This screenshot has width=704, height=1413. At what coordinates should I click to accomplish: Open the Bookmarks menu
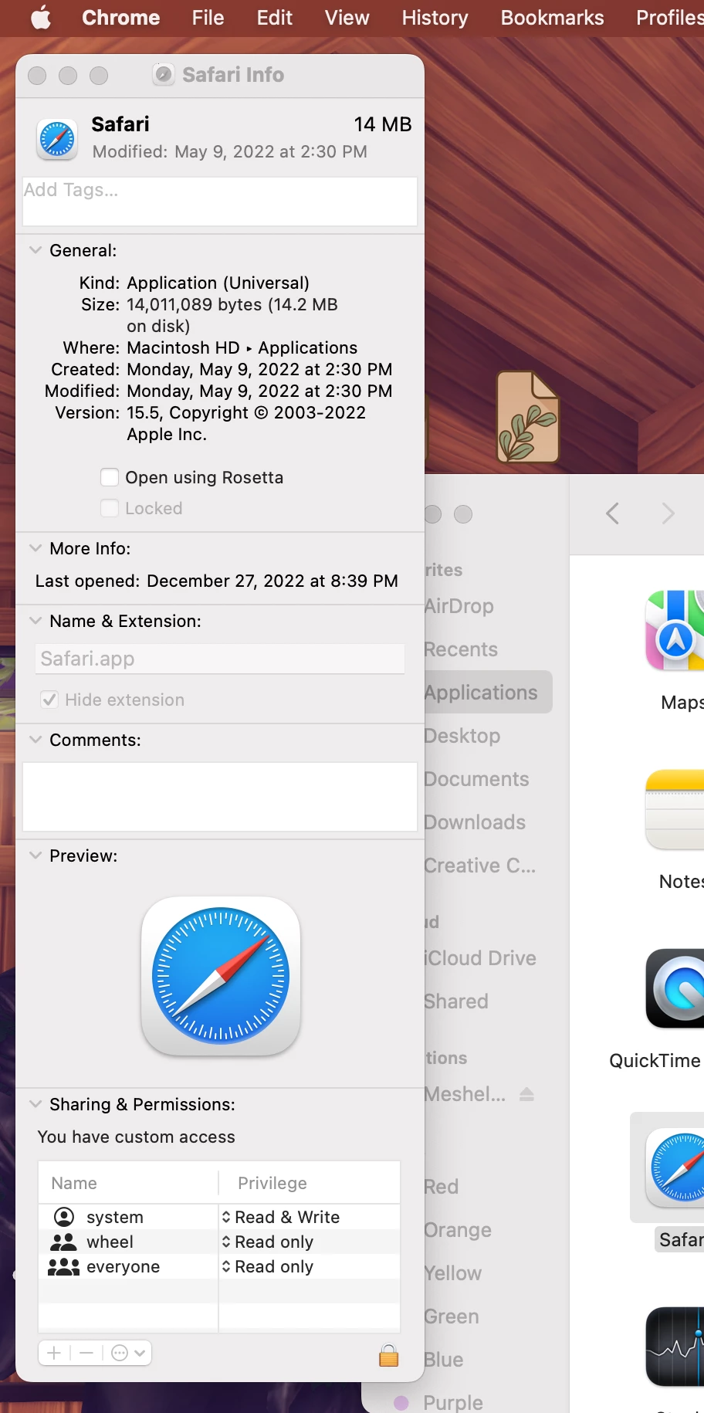pos(552,18)
